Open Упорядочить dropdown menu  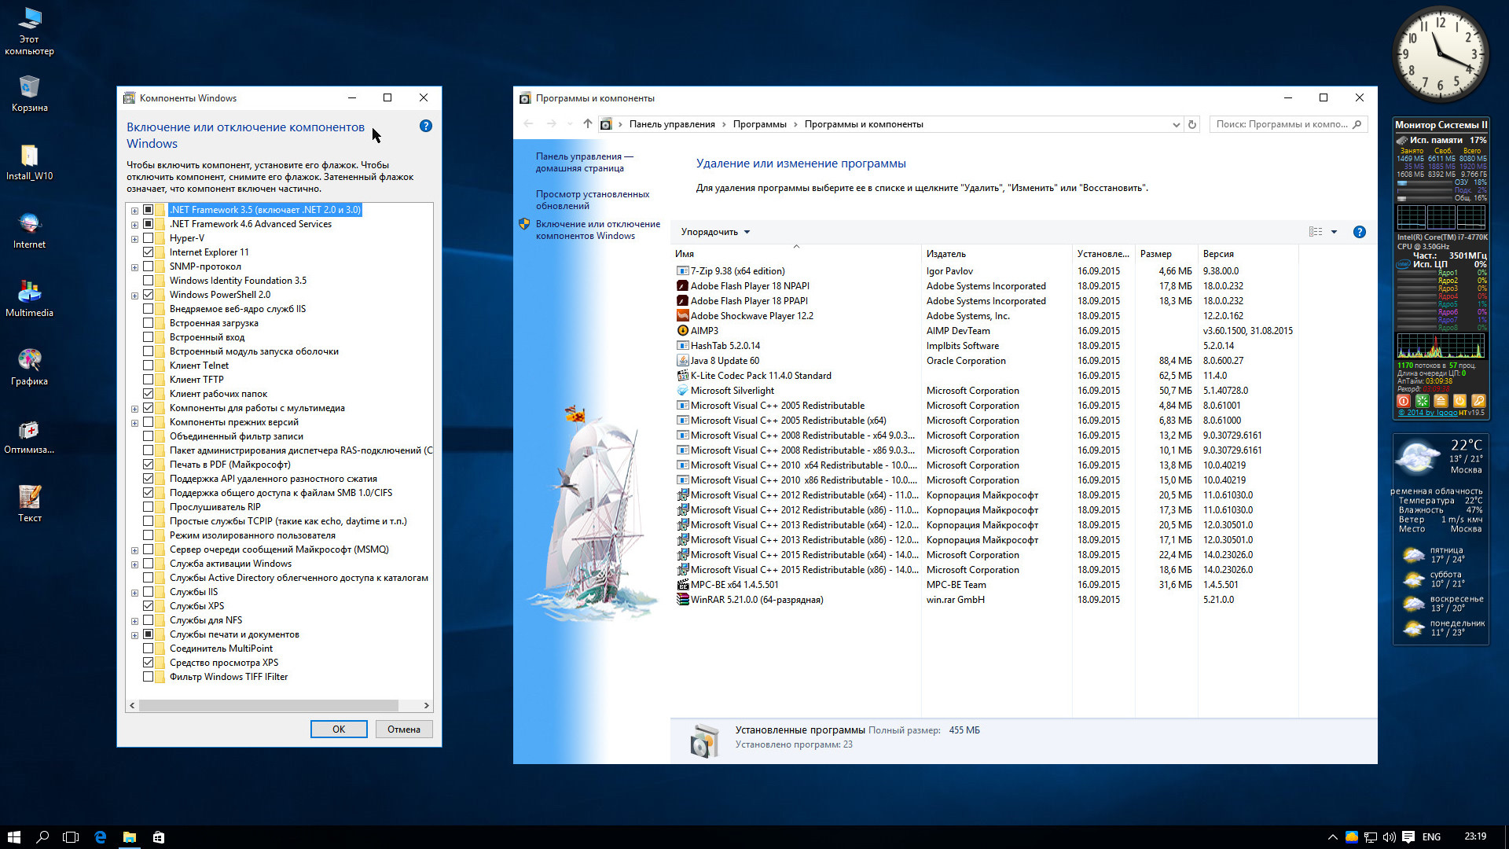click(x=715, y=232)
